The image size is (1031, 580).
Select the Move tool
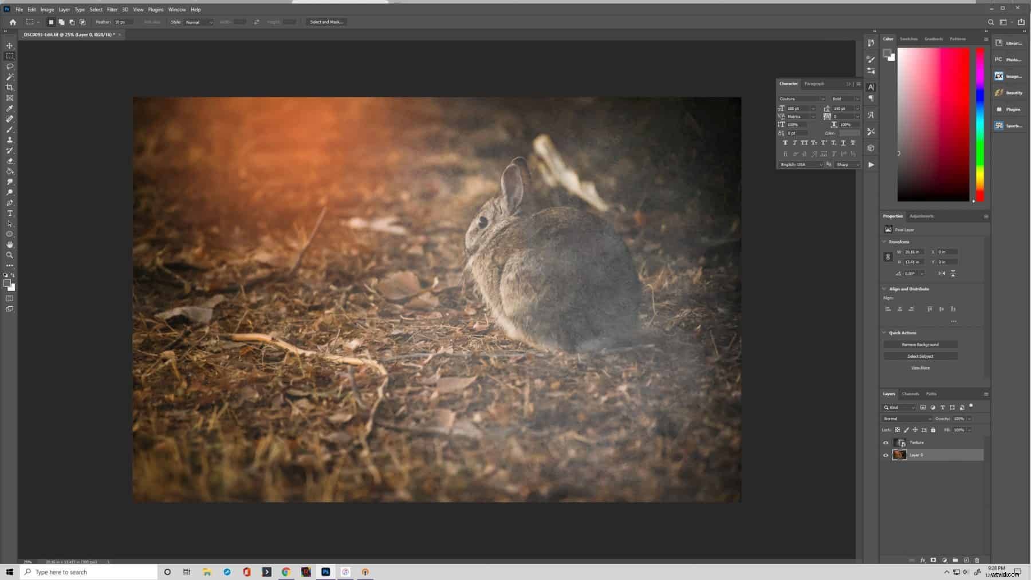click(x=10, y=45)
